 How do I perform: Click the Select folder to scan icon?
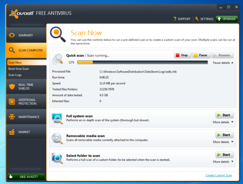[58, 158]
